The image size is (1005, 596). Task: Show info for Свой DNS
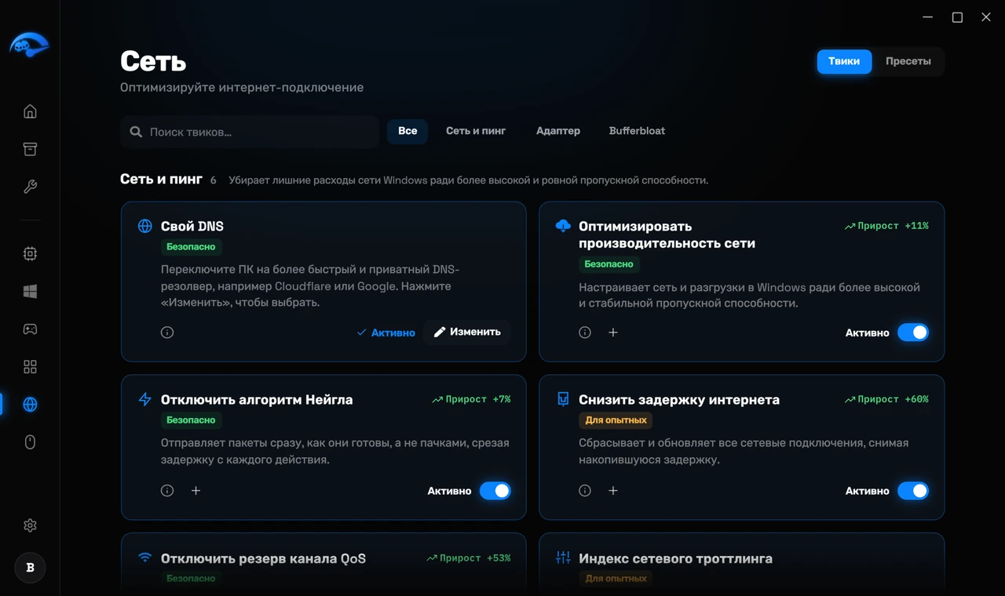click(x=167, y=333)
